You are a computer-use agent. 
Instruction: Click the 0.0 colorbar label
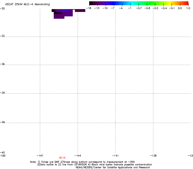point(180,8)
